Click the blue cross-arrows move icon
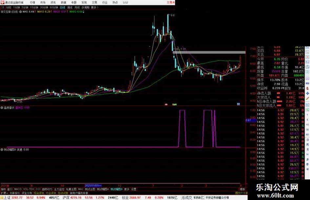Image resolution: width=310 pixels, height=200 pixels. 307,93
